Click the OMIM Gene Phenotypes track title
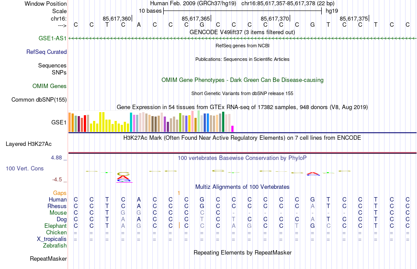The height and width of the screenshot is (269, 417). pos(242,80)
